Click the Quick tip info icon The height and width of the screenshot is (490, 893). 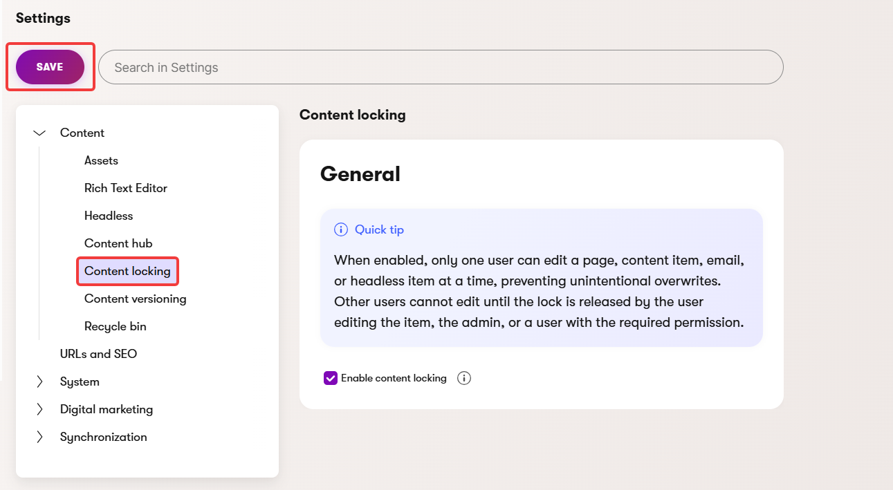click(340, 229)
